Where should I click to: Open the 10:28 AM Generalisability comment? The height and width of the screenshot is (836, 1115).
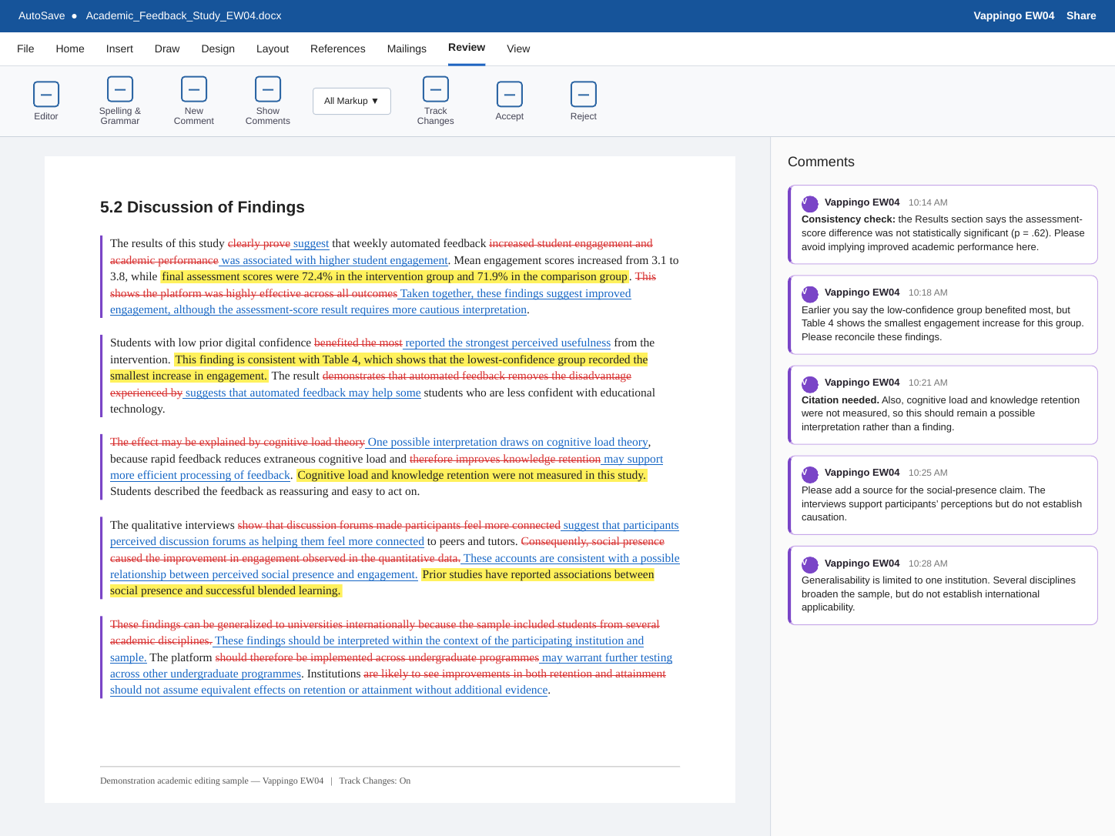(943, 586)
